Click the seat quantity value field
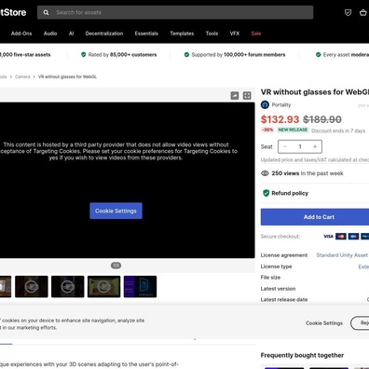 [300, 146]
